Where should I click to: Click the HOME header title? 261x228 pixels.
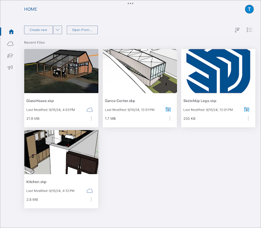tap(31, 9)
